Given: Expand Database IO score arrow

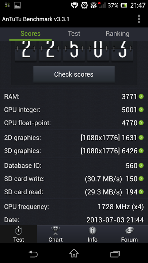Looking at the screenshot, I should [x=141, y=165].
